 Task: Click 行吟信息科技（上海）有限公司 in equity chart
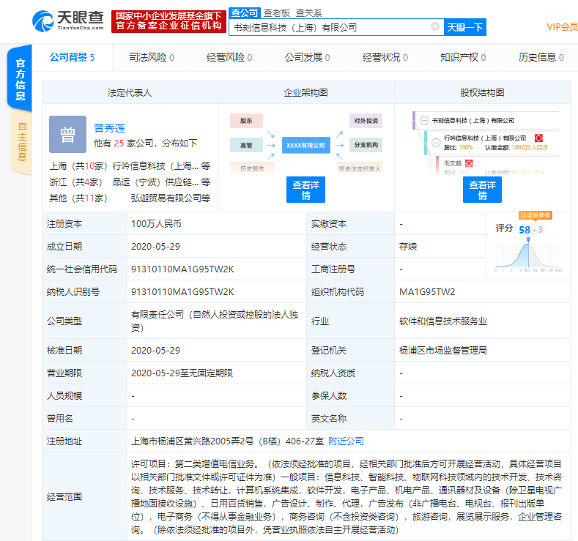[x=485, y=138]
